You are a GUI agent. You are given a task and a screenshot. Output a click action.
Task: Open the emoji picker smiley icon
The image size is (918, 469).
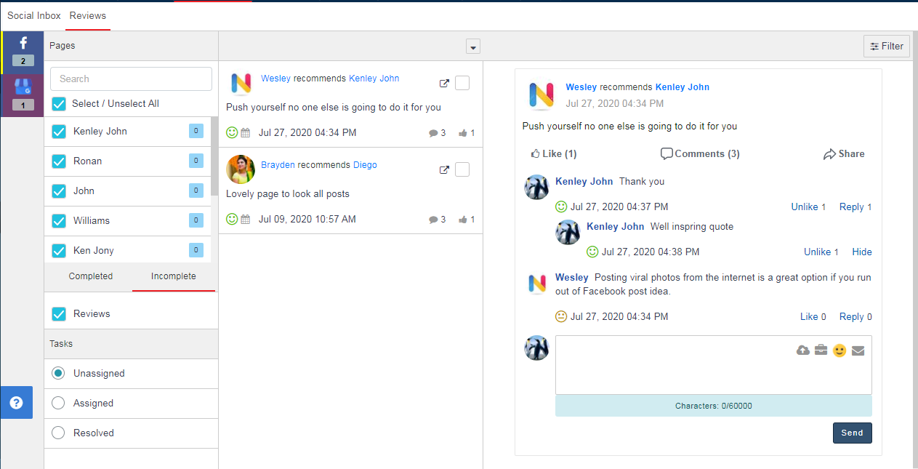pos(840,350)
